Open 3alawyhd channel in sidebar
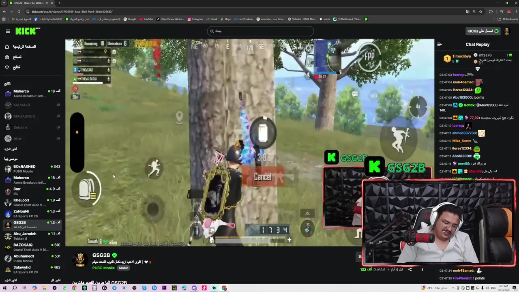The width and height of the screenshot is (519, 292). [32, 270]
